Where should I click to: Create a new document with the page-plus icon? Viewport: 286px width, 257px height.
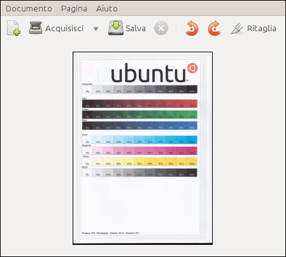point(14,28)
